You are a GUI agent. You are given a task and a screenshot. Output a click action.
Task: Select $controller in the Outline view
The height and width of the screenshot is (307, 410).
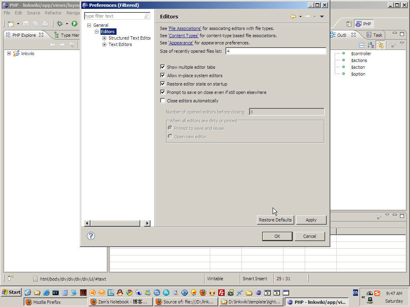(361, 54)
